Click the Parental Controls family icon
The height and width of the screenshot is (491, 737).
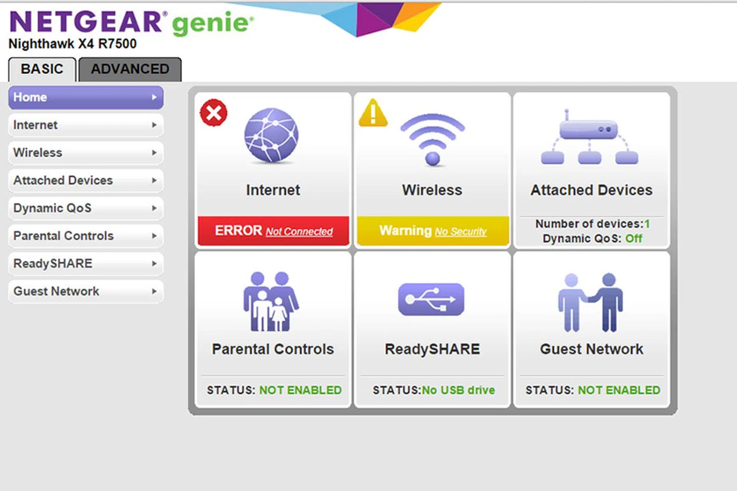[x=271, y=302]
